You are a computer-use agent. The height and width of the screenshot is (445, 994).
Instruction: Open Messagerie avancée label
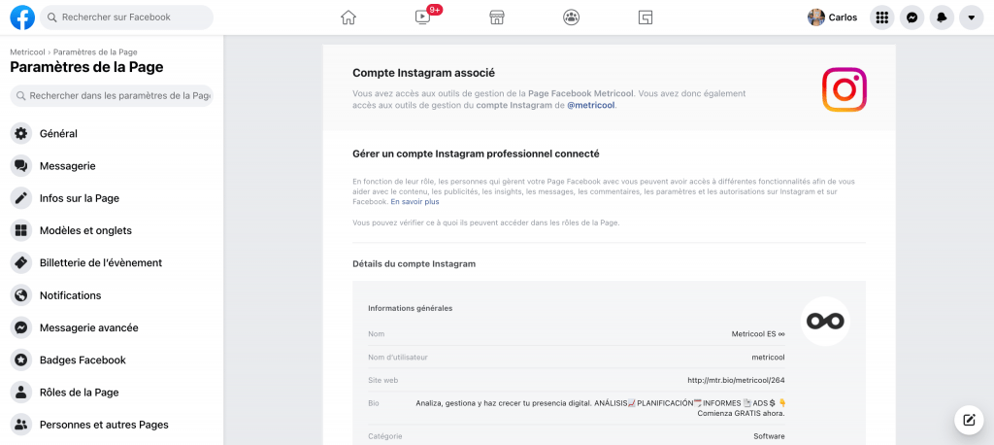point(88,327)
